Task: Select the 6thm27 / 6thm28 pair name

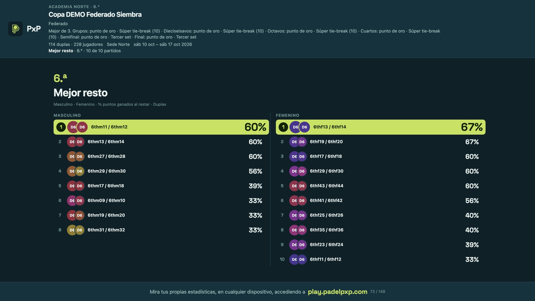Action: click(106, 157)
